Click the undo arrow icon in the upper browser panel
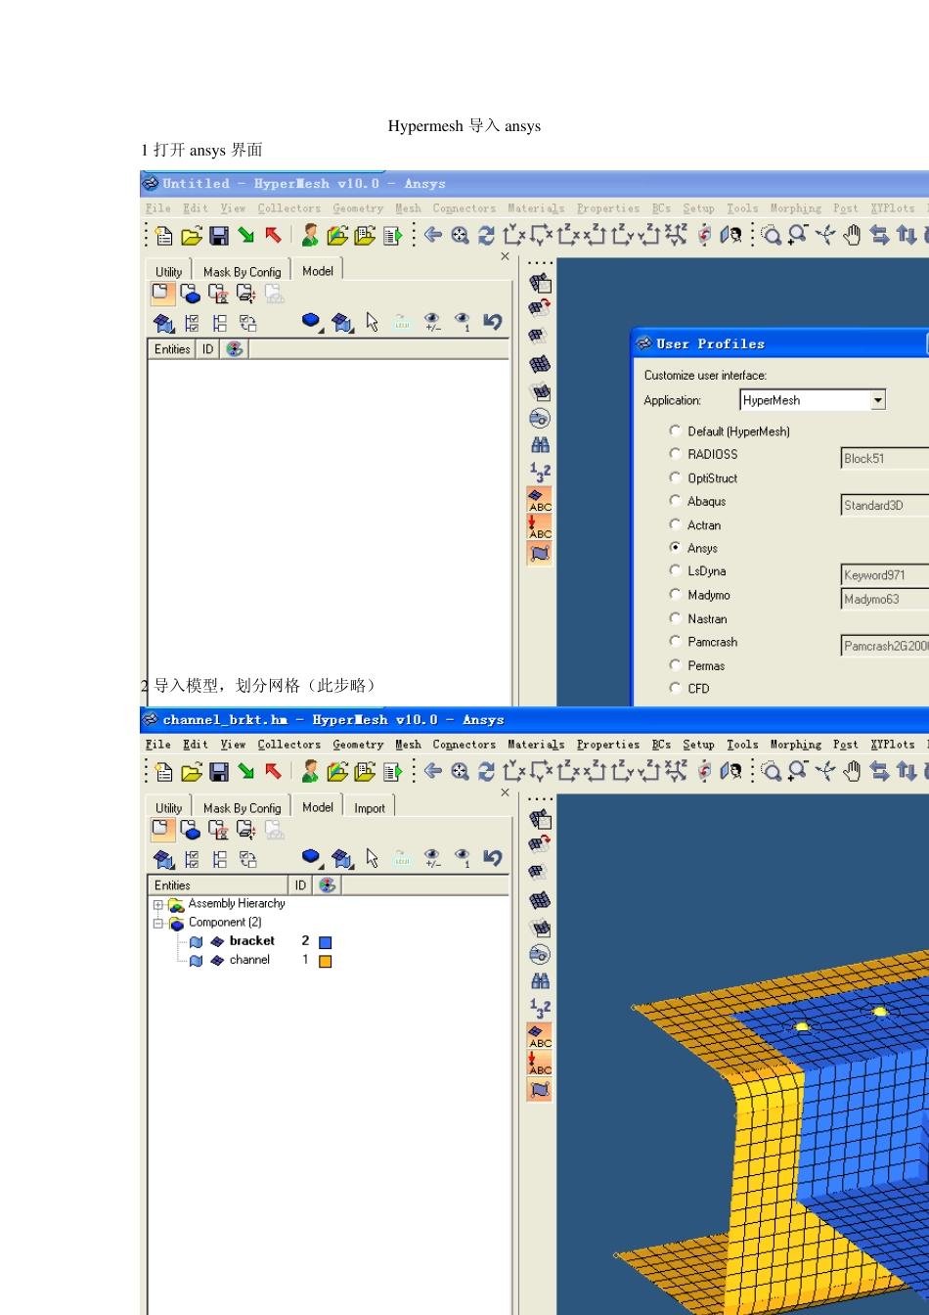 (493, 322)
